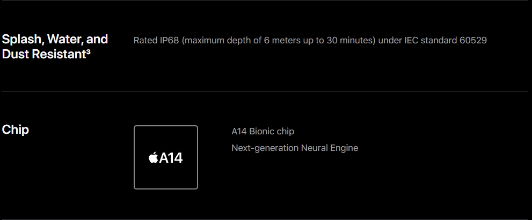Click the word 'Rated' in description
Image resolution: width=532 pixels, height=220 pixels.
pos(145,41)
